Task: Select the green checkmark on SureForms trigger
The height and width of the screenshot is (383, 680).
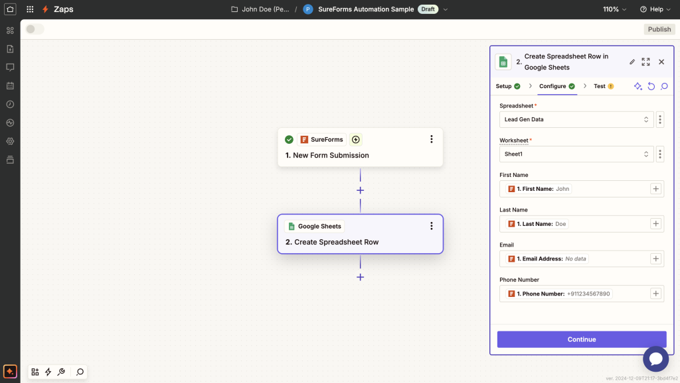Action: pos(289,139)
